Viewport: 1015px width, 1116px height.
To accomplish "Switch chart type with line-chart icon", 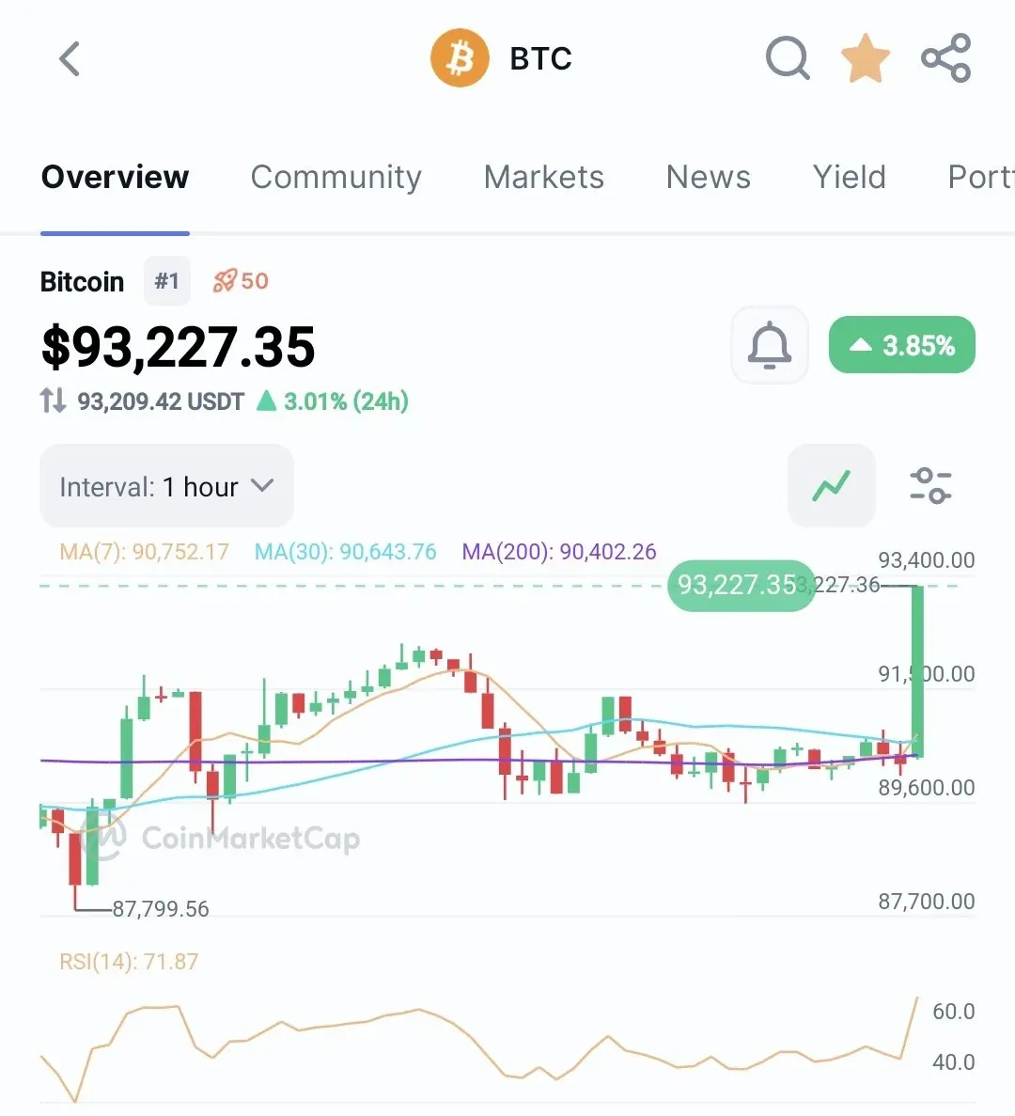I will pyautogui.click(x=831, y=486).
